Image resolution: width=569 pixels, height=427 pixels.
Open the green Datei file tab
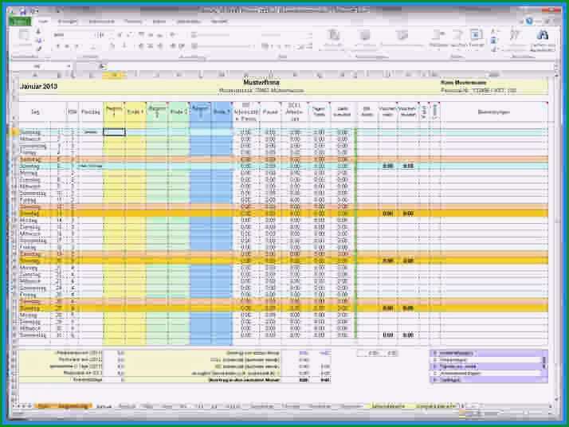20,22
